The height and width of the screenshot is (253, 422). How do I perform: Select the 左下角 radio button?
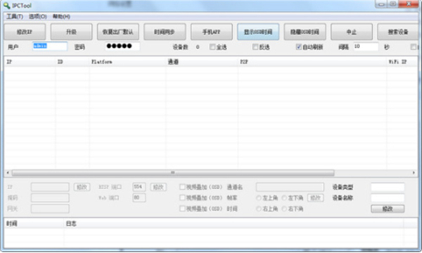click(284, 198)
